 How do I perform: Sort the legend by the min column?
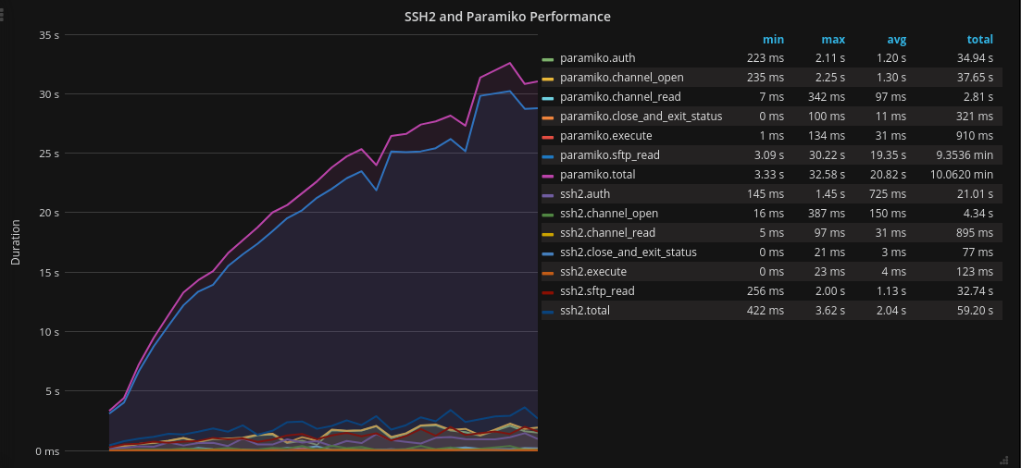[x=773, y=40]
